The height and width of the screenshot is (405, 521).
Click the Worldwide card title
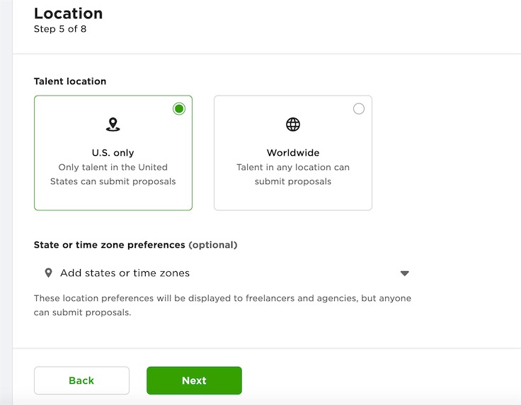[x=293, y=153]
